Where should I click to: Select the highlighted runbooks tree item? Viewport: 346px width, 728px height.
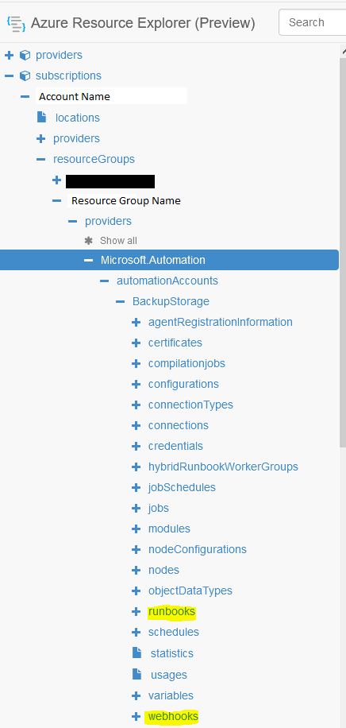(x=171, y=612)
